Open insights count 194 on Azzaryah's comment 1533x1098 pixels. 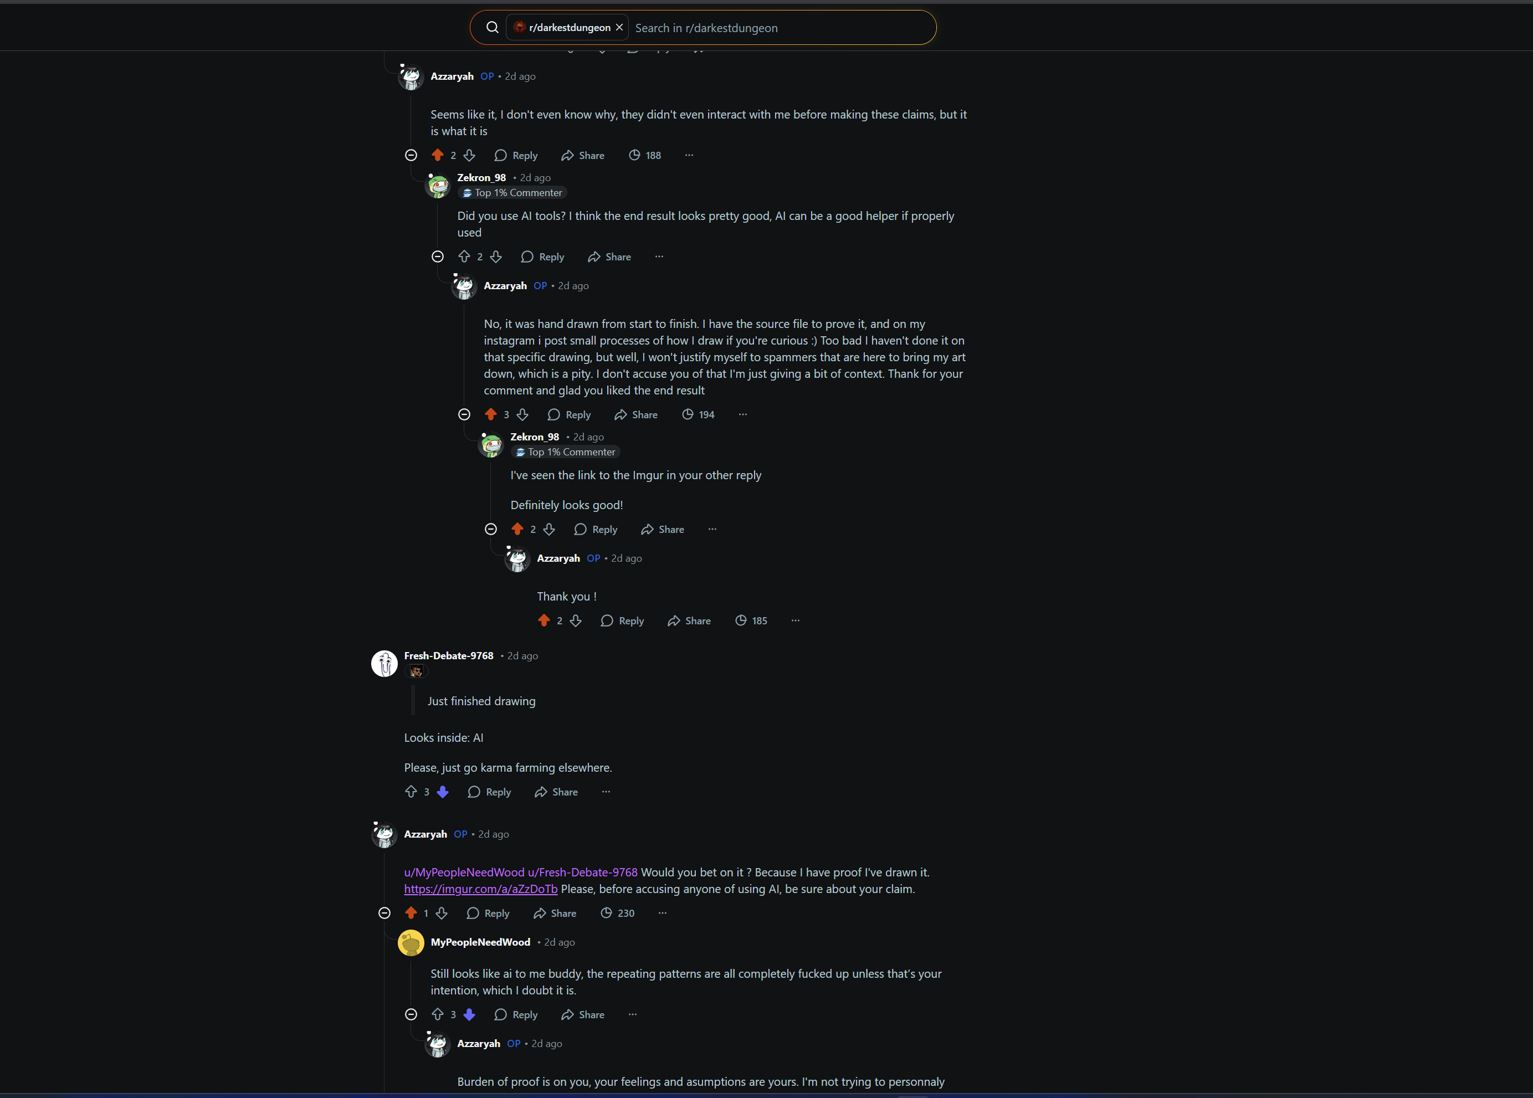[698, 414]
